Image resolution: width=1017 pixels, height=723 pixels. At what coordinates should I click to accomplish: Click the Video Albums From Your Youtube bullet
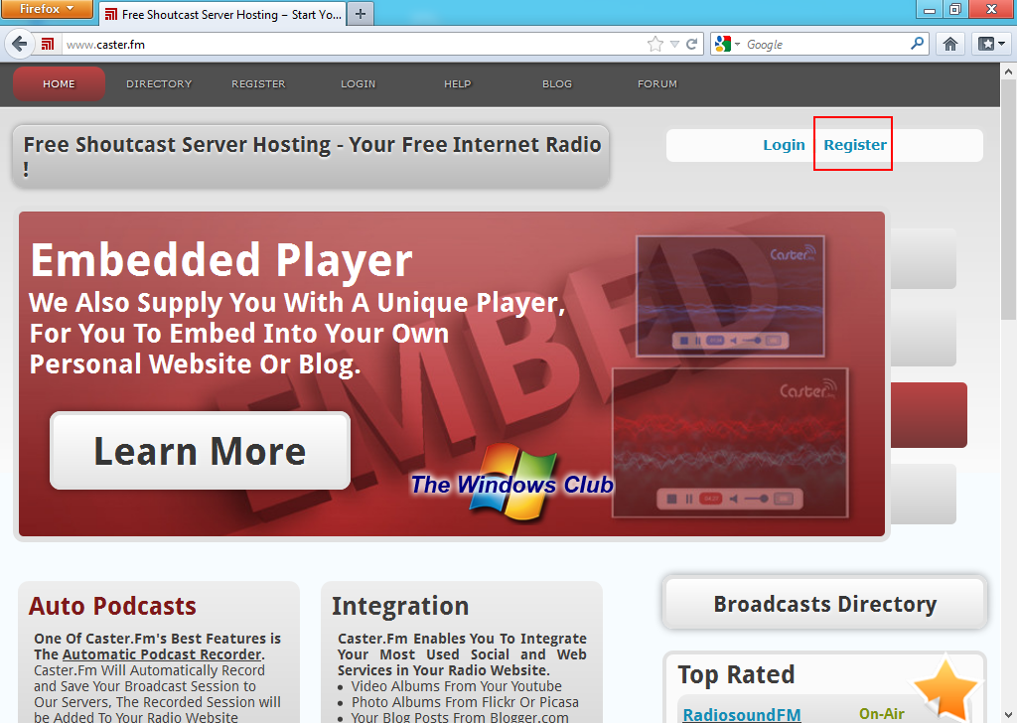(456, 686)
